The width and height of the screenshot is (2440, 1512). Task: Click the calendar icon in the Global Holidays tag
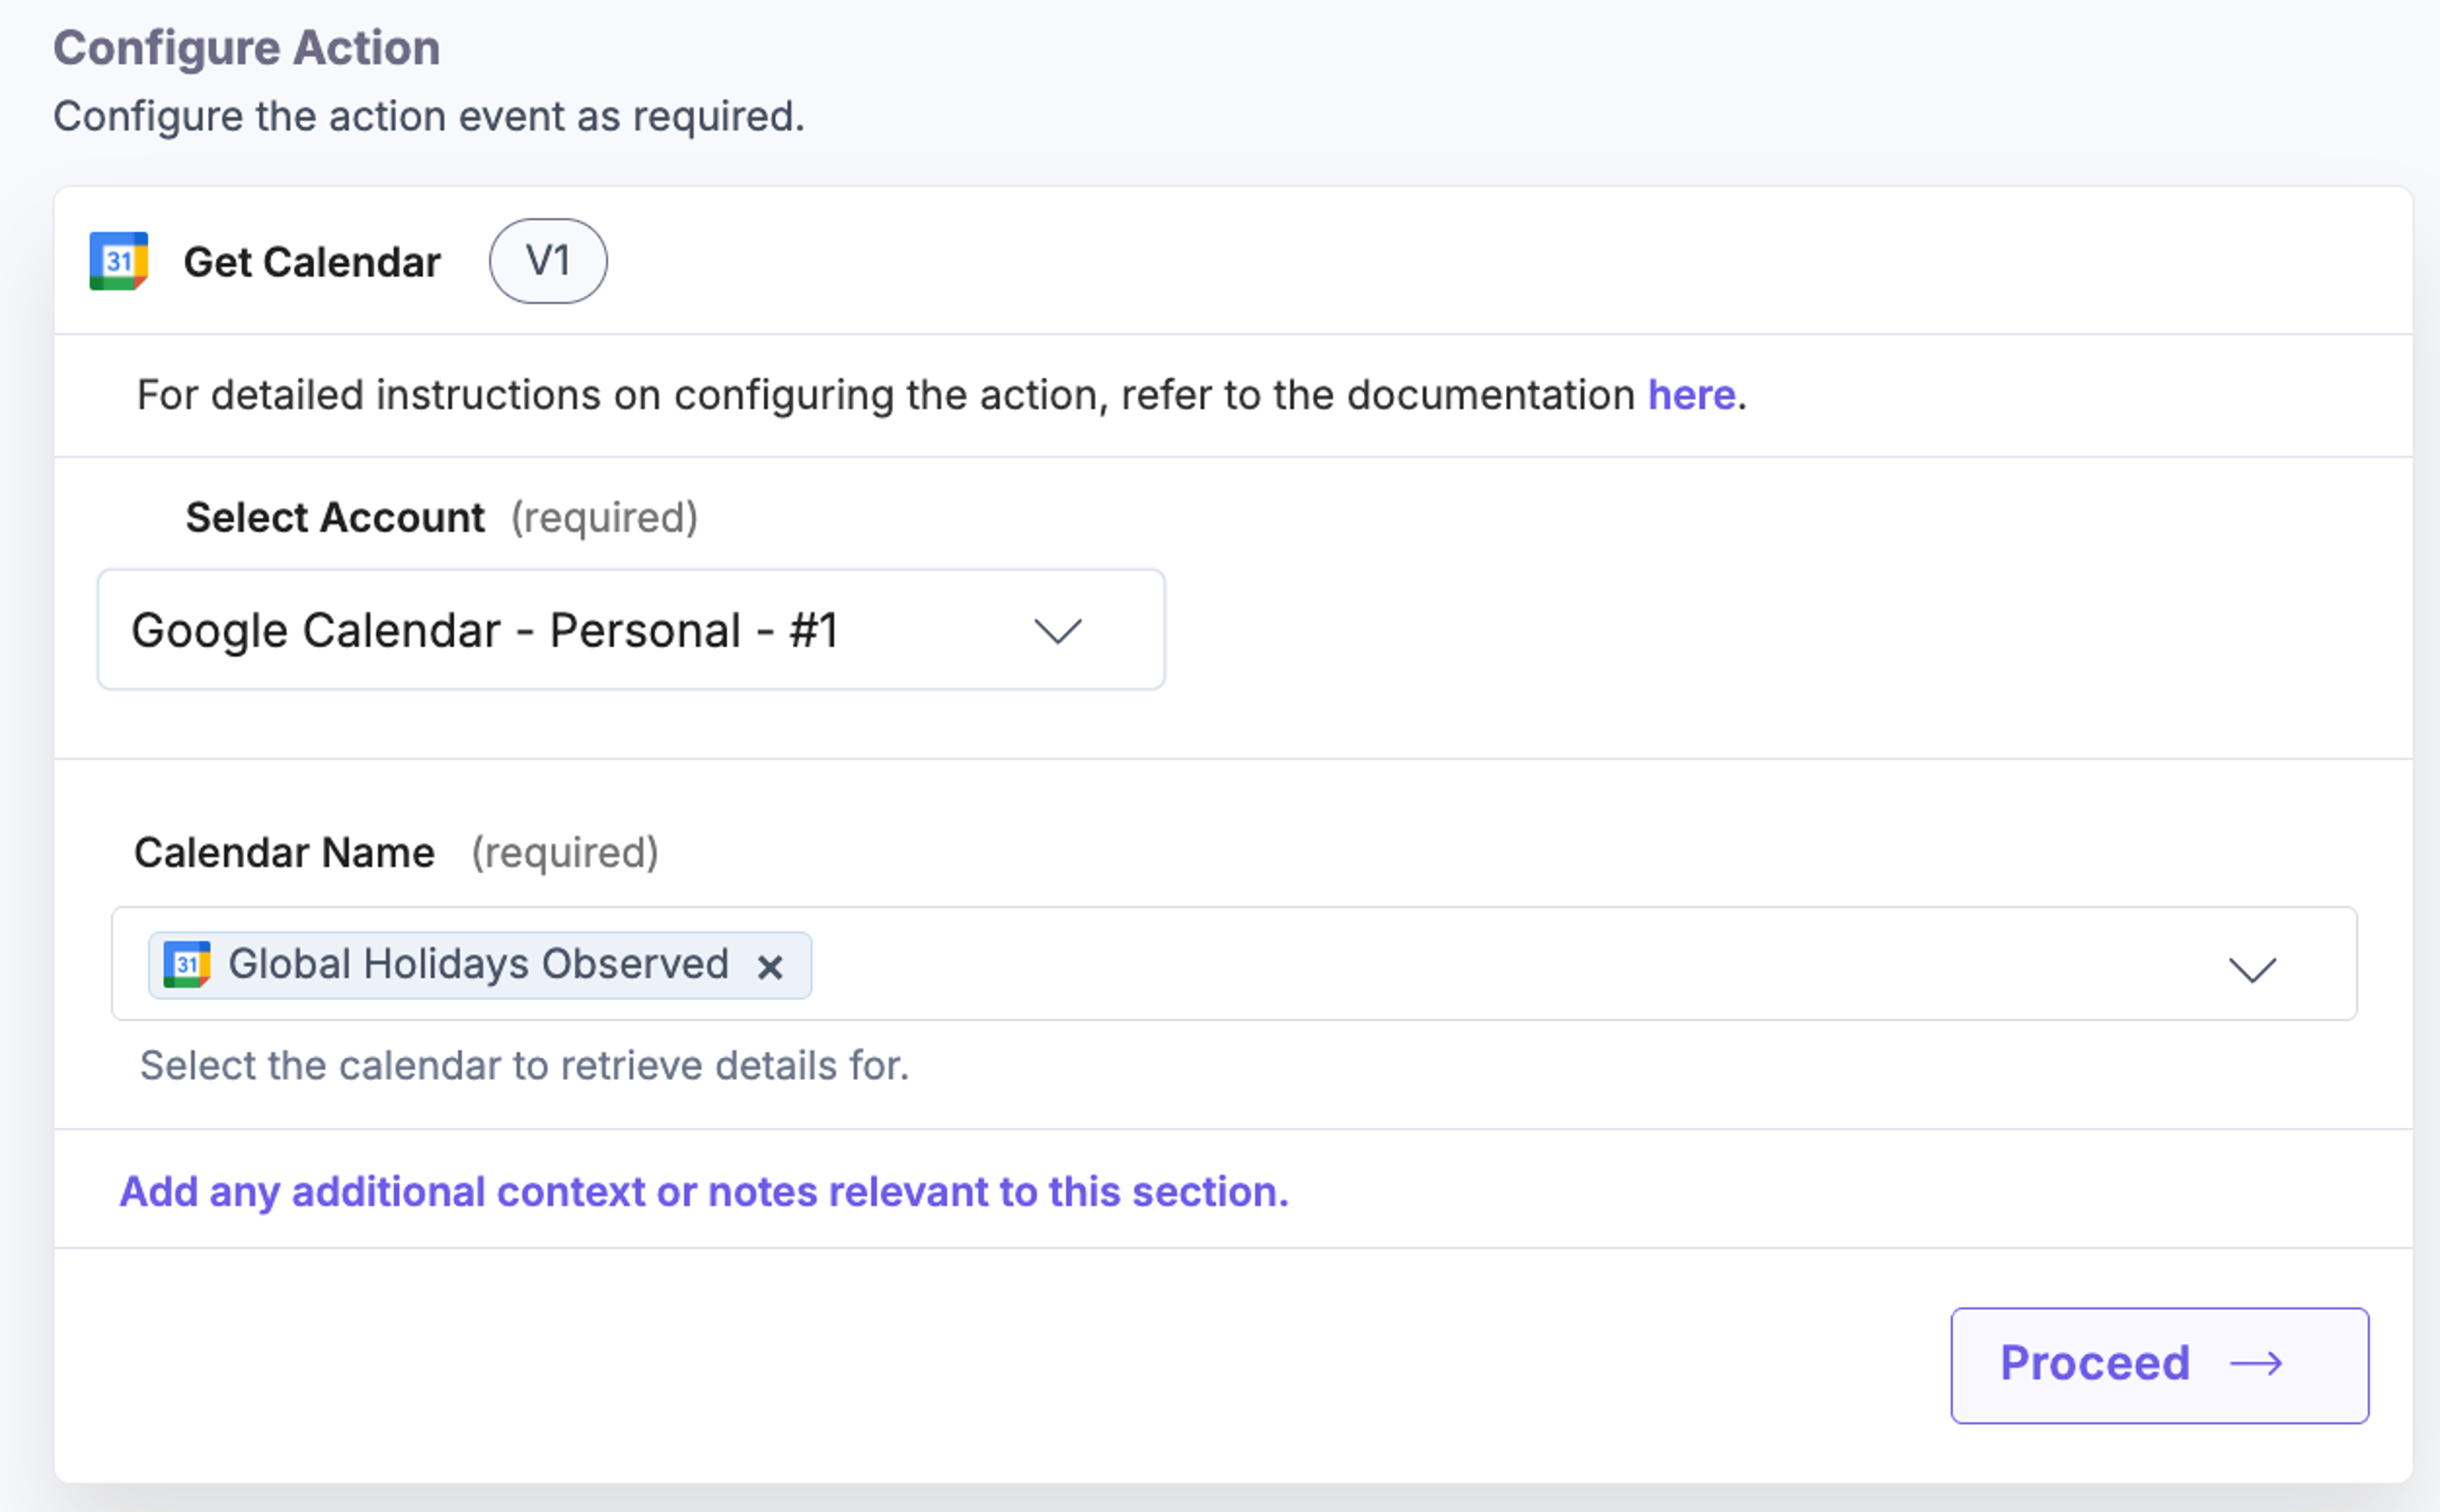187,965
